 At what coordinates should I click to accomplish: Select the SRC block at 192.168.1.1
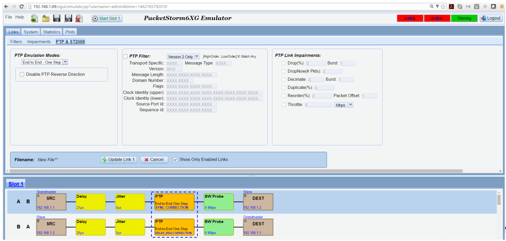coord(51,202)
